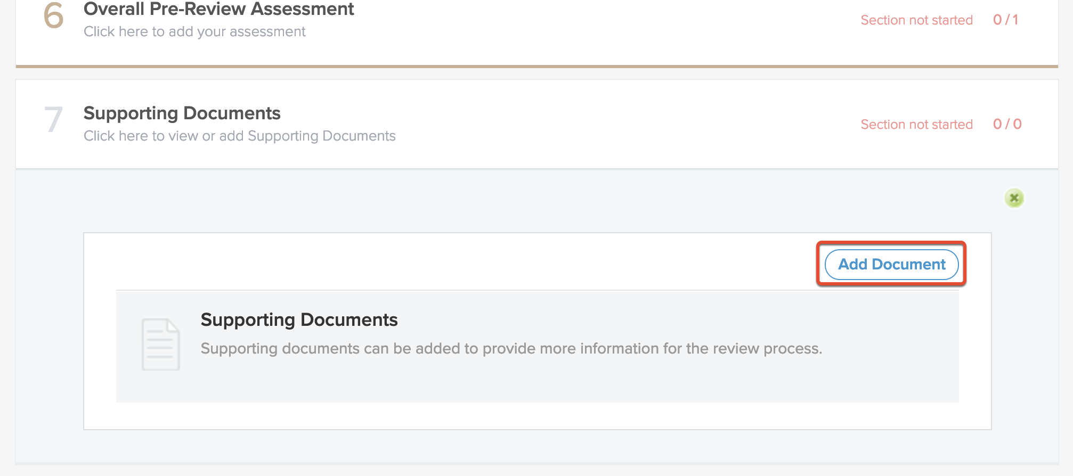Click the gray document page icon
Screen dimensions: 1073x476
[160, 344]
